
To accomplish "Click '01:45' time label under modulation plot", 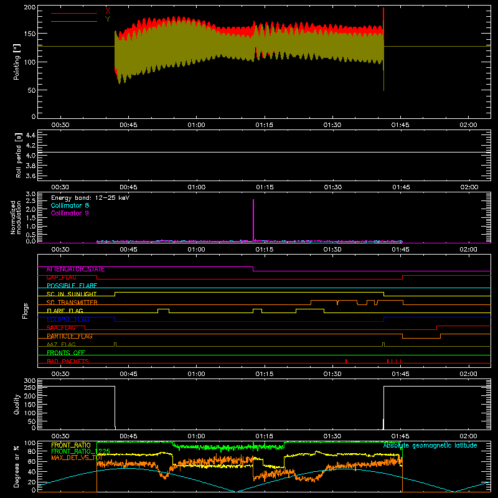I will [400, 250].
